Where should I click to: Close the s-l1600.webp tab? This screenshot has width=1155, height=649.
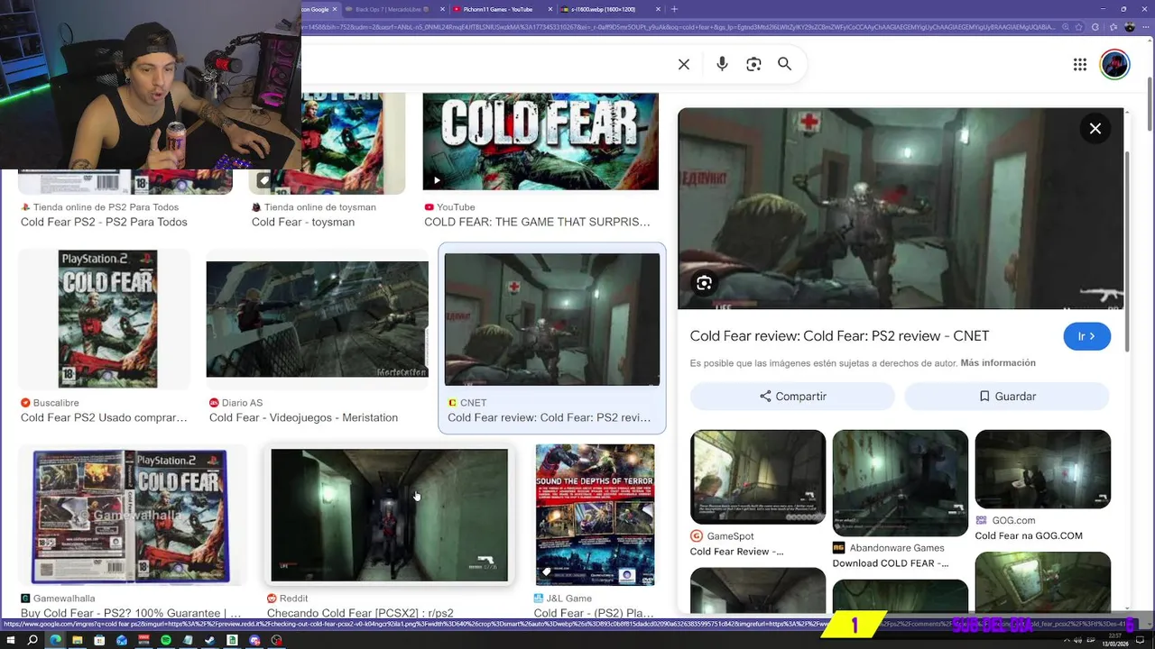click(x=658, y=9)
